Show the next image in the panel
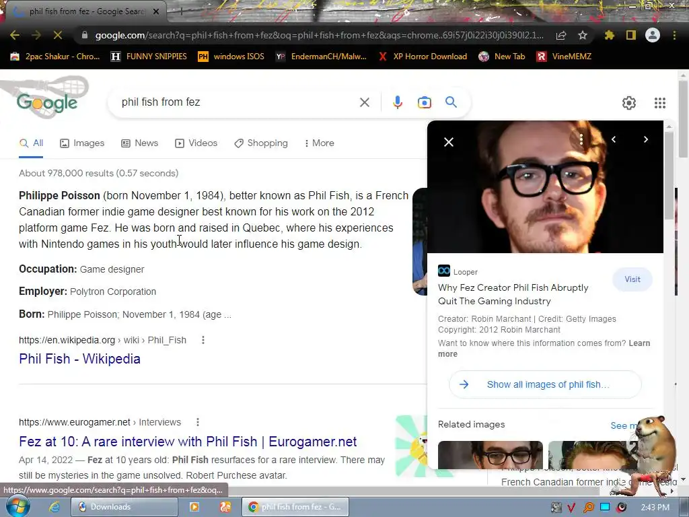Screen dimensions: 689x517 [645, 139]
